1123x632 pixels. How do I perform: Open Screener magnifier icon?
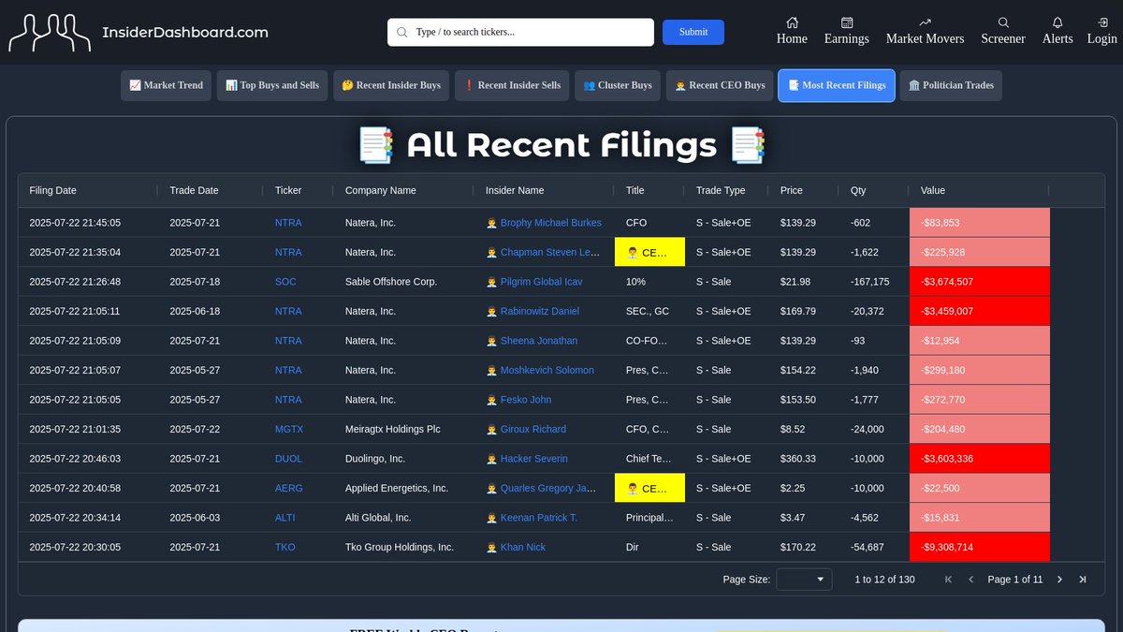pyautogui.click(x=1003, y=22)
